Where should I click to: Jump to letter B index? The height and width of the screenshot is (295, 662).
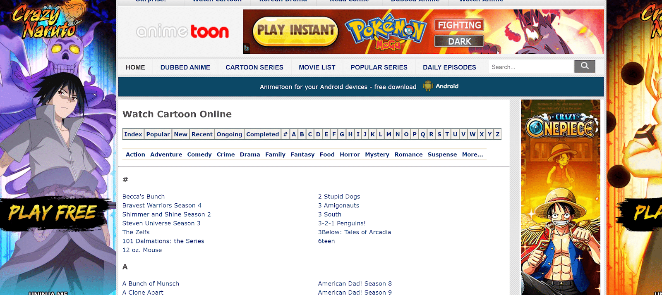point(302,134)
